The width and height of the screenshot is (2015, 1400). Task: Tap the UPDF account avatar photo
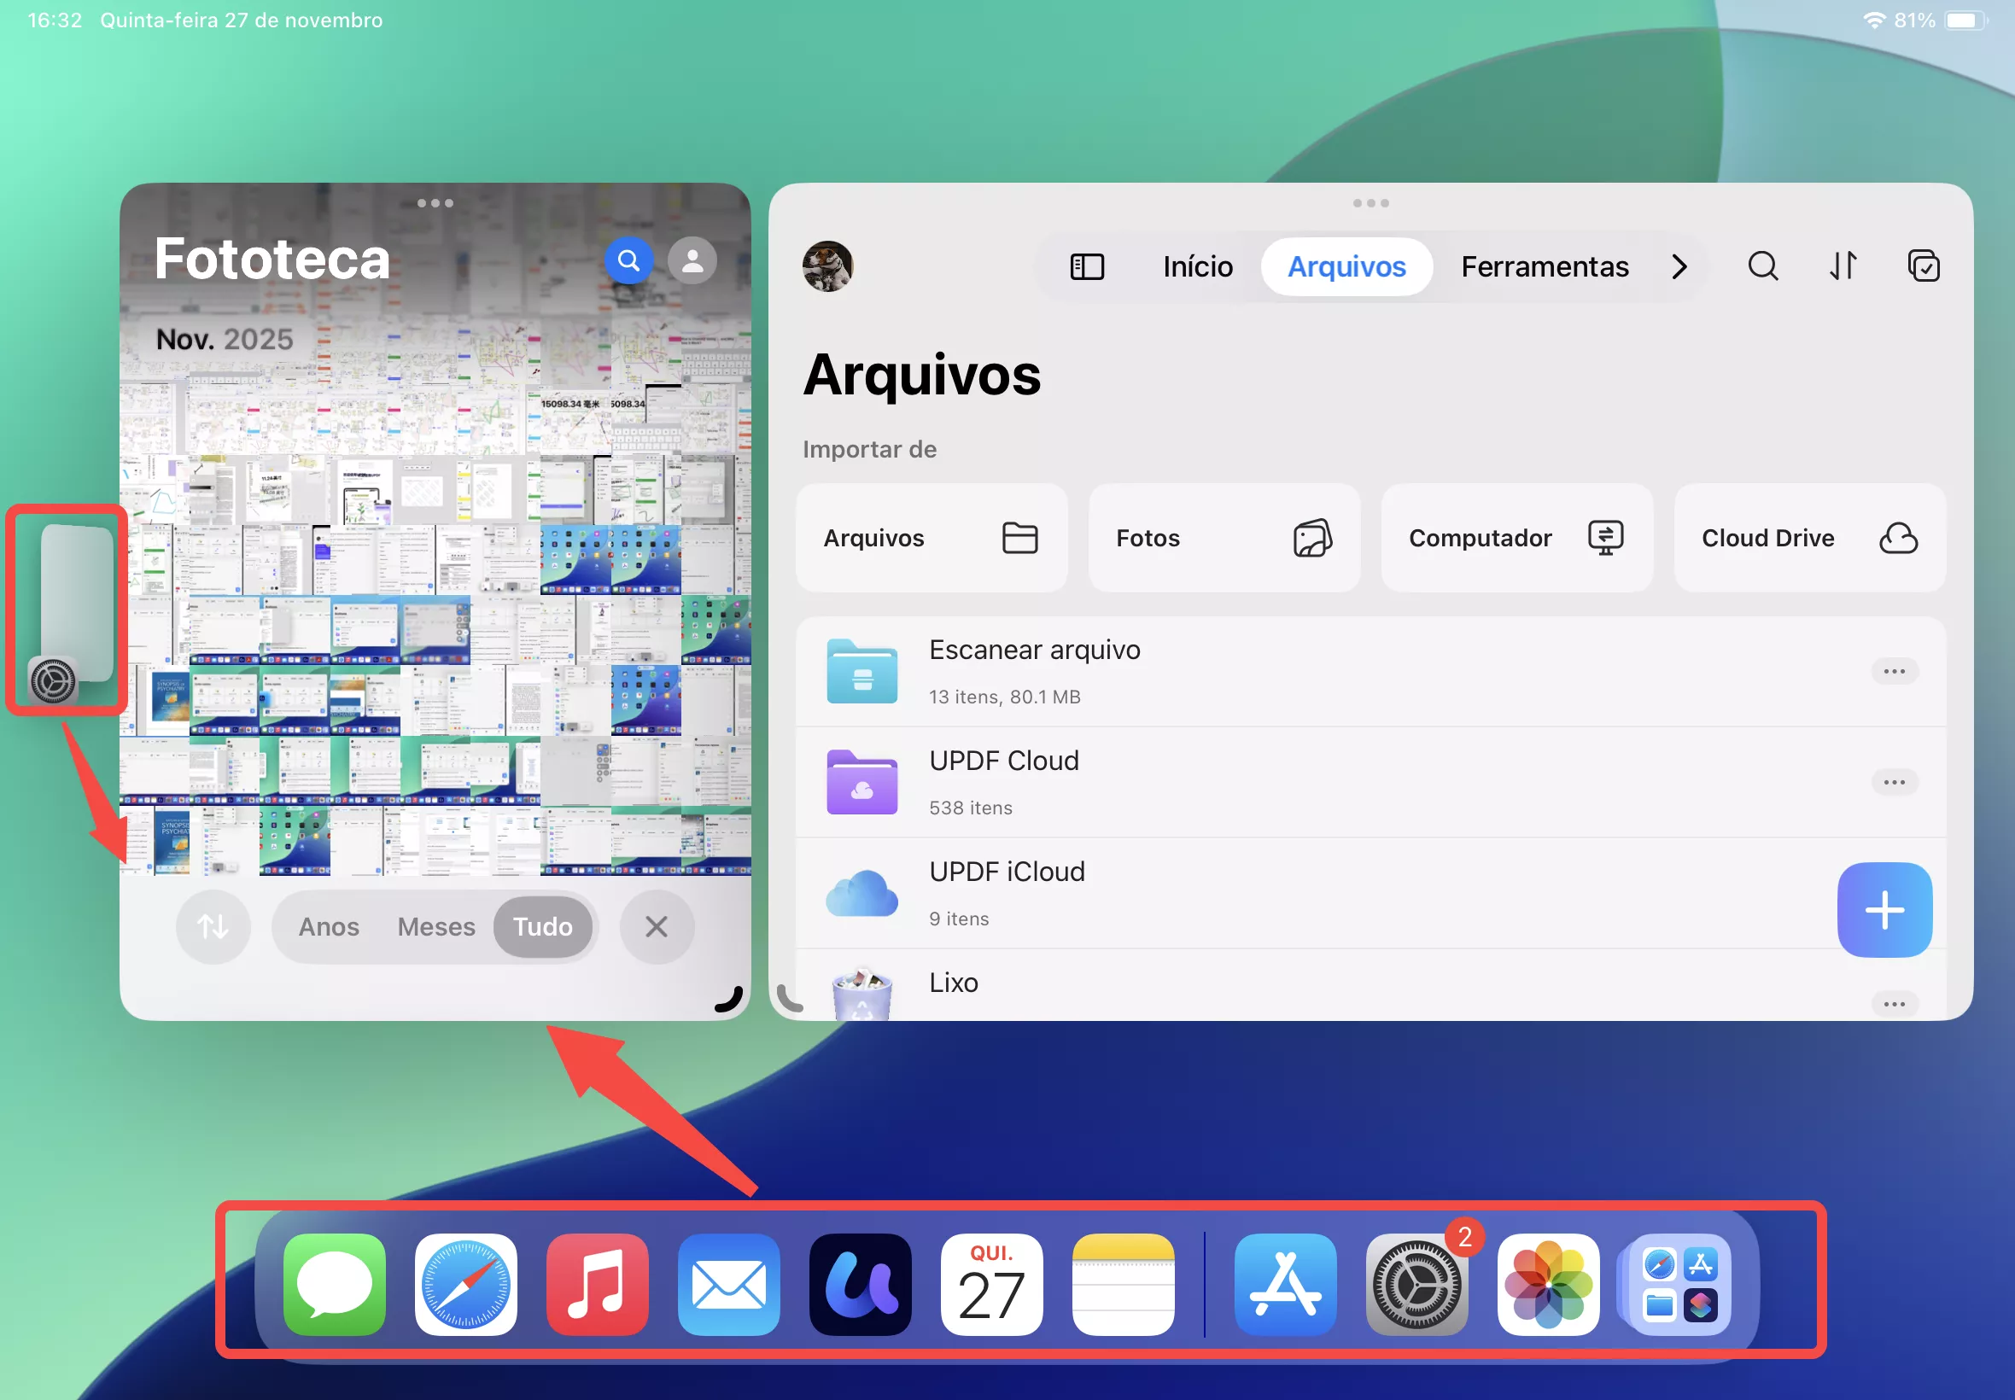coord(826,266)
